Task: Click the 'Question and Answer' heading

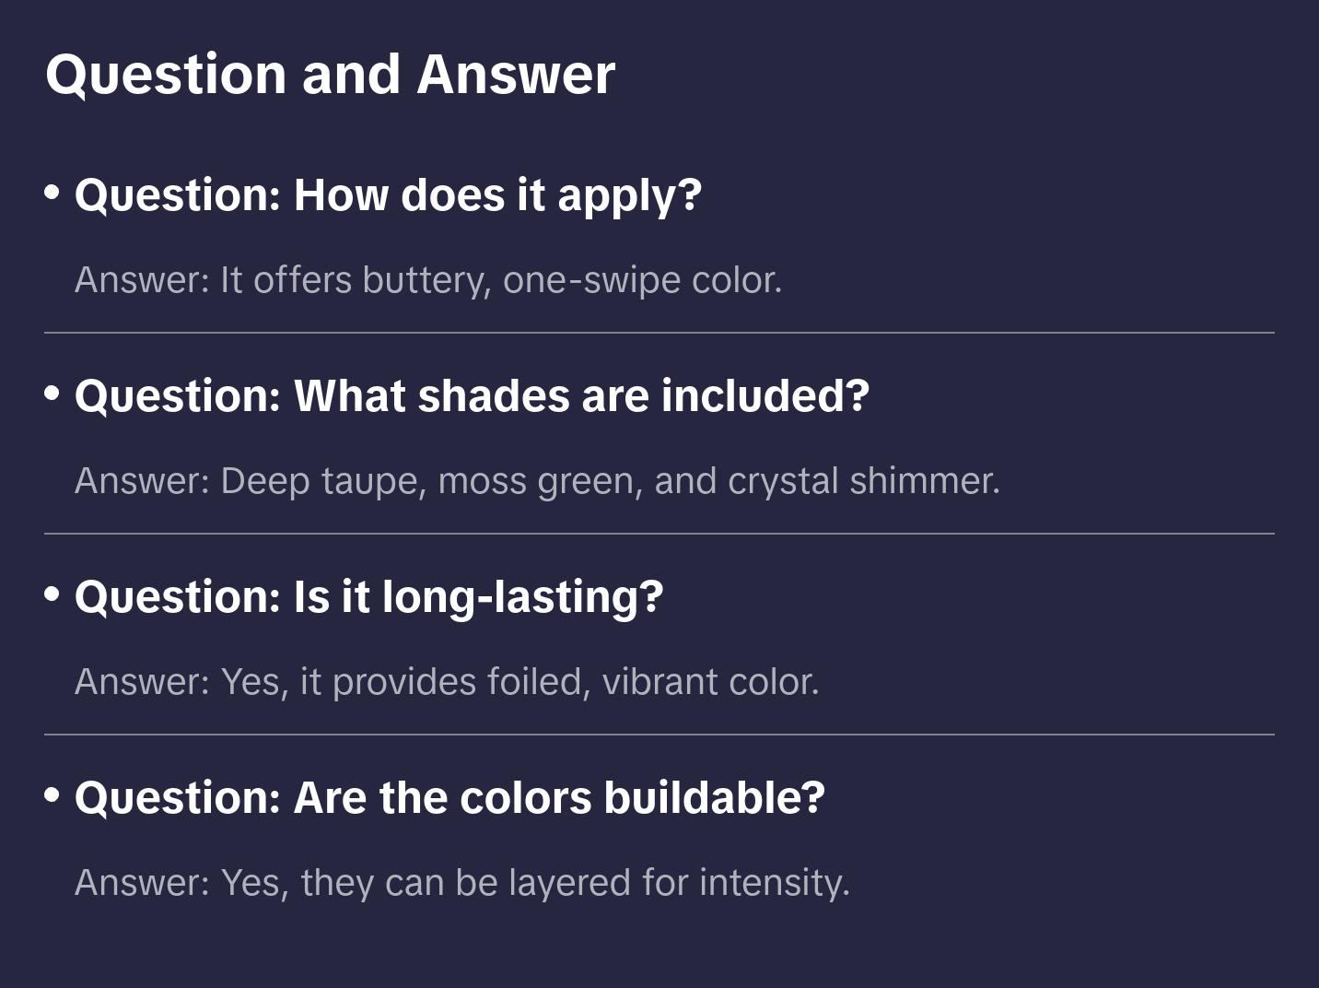Action: (330, 74)
